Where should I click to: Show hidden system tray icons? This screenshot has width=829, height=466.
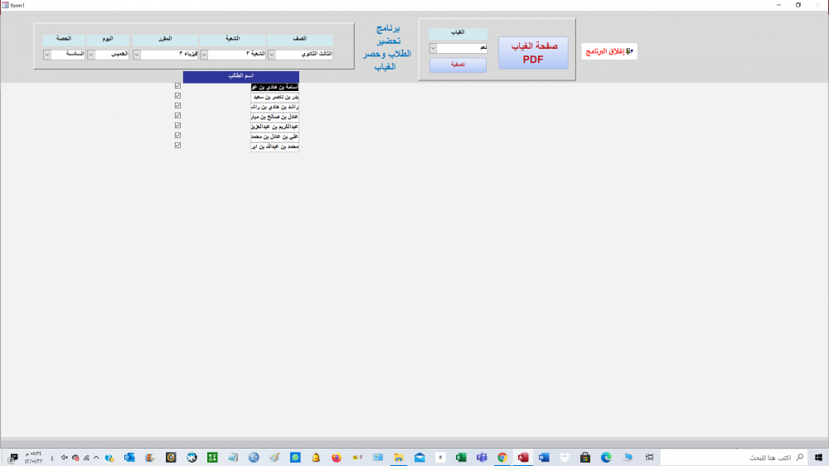coord(96,458)
